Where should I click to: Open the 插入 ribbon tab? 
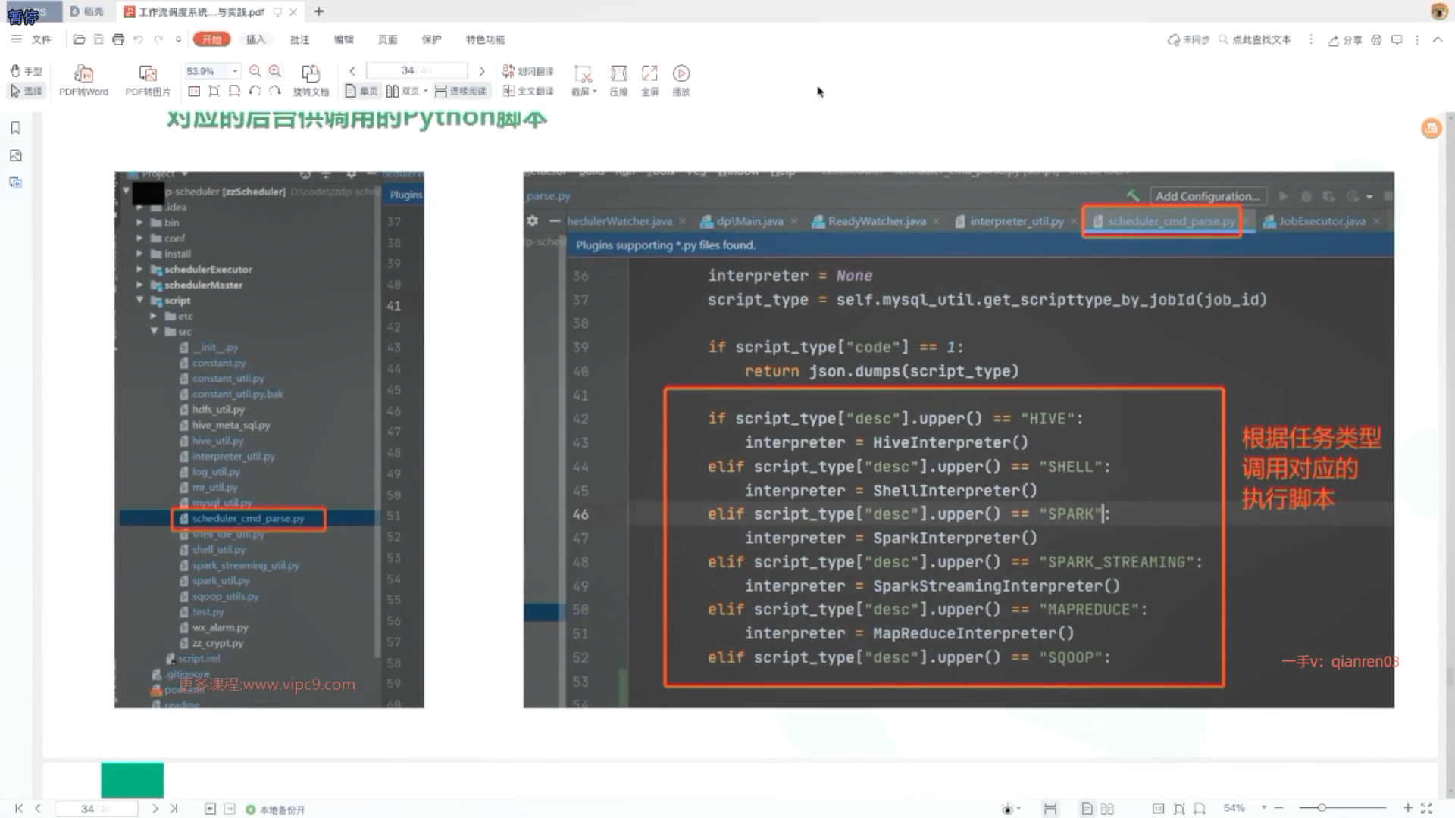coord(256,39)
